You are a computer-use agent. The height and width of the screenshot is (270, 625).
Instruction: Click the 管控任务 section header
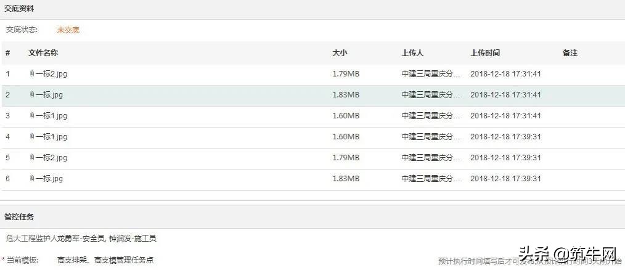pyautogui.click(x=18, y=217)
